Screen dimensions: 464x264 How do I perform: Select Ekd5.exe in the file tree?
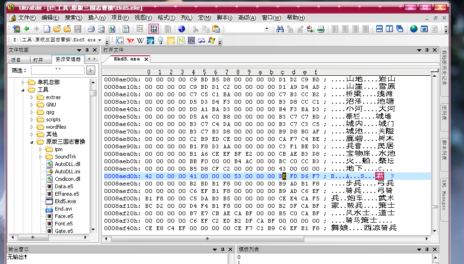[x=65, y=201]
